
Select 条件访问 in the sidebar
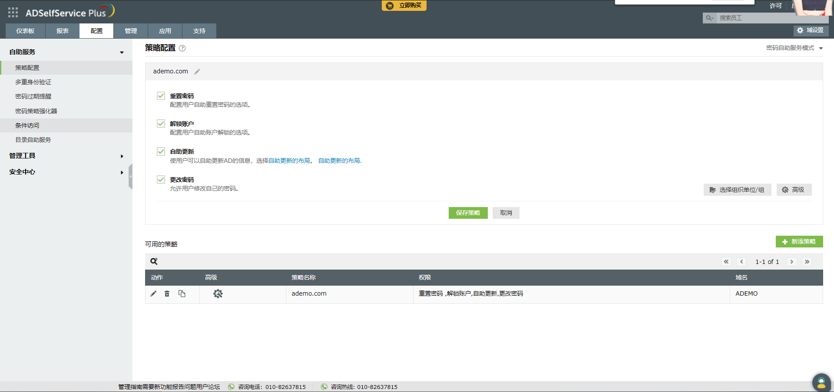tap(66, 125)
